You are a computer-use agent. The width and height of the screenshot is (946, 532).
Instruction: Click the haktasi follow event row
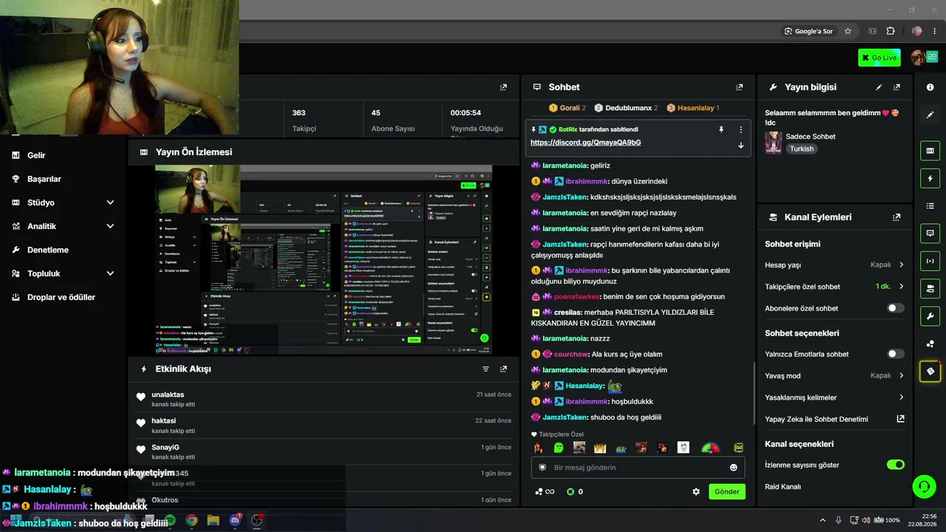[x=324, y=426]
